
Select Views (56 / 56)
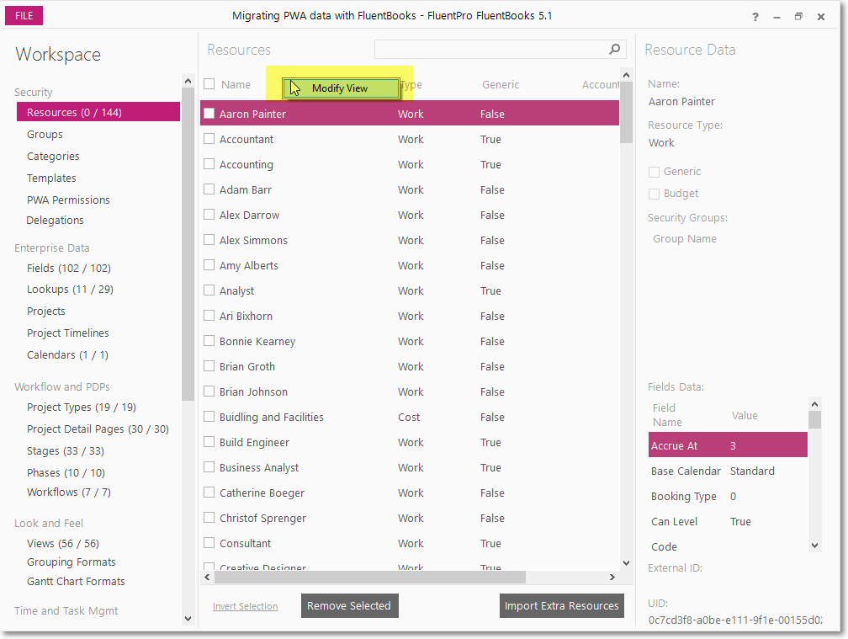[63, 543]
